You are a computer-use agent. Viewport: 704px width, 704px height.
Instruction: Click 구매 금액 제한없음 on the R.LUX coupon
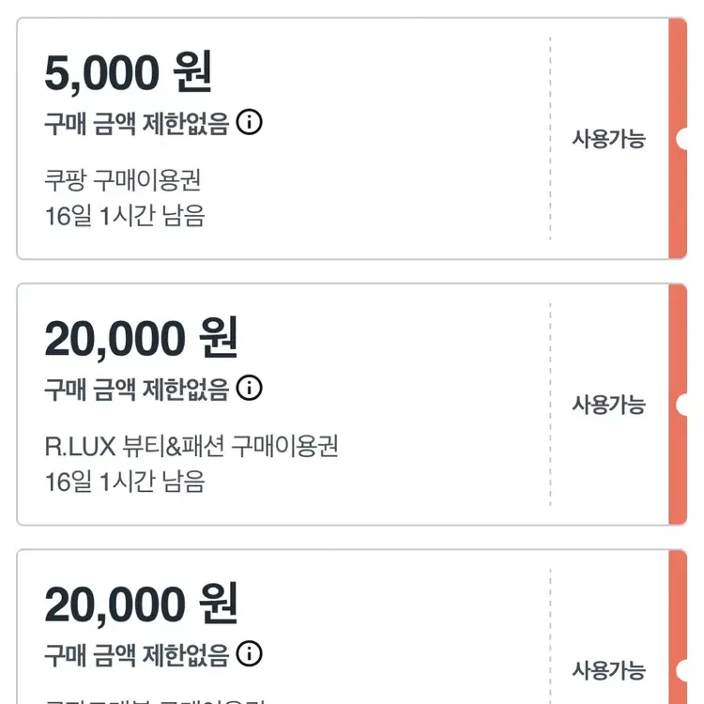point(136,389)
